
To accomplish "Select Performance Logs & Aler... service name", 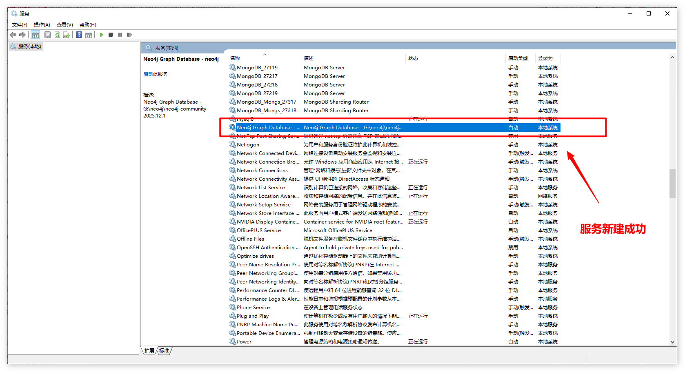I will (269, 299).
